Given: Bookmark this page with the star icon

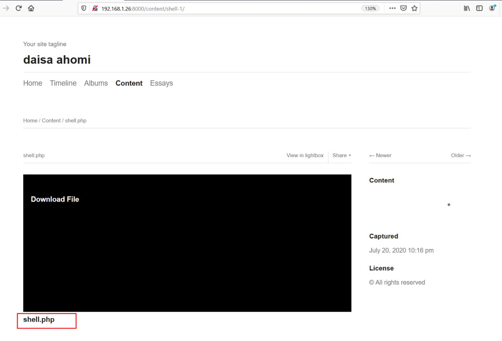Looking at the screenshot, I should (414, 8).
